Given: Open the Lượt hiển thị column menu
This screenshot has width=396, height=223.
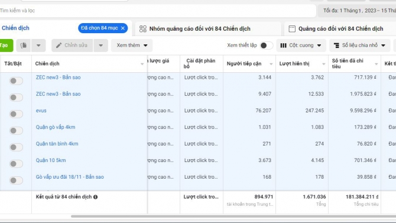Looking at the screenshot, I should pyautogui.click(x=323, y=64).
